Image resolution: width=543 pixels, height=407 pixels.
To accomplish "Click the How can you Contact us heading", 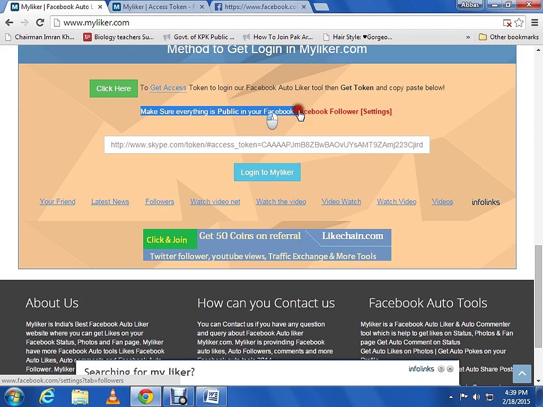I will [266, 303].
